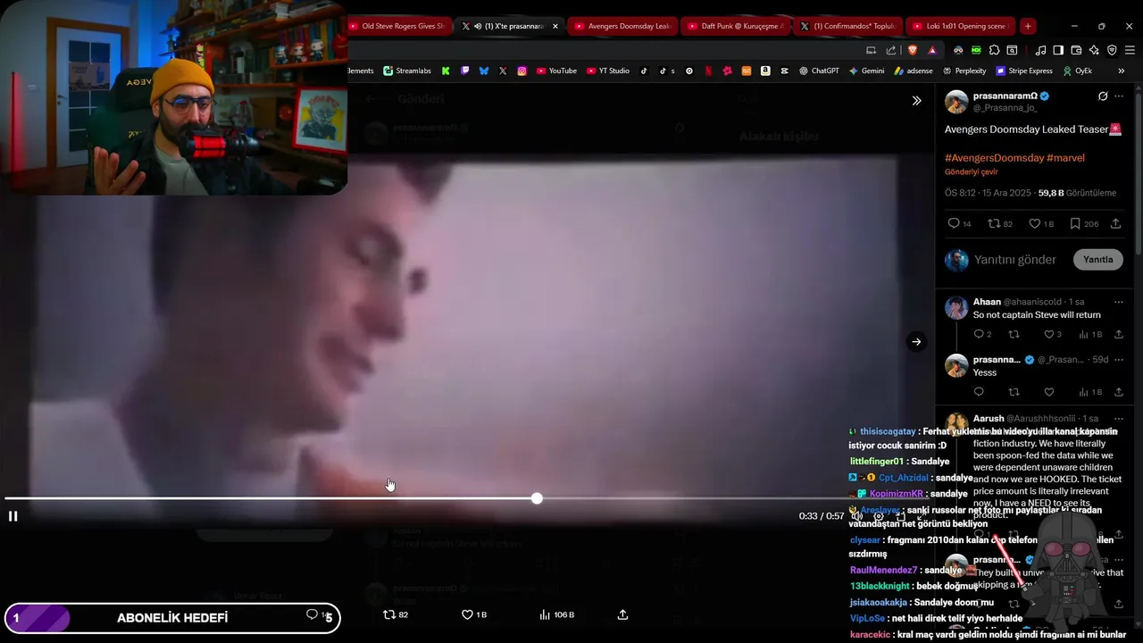
Task: Open prasannaram's profile avatar at top
Action: 956,101
